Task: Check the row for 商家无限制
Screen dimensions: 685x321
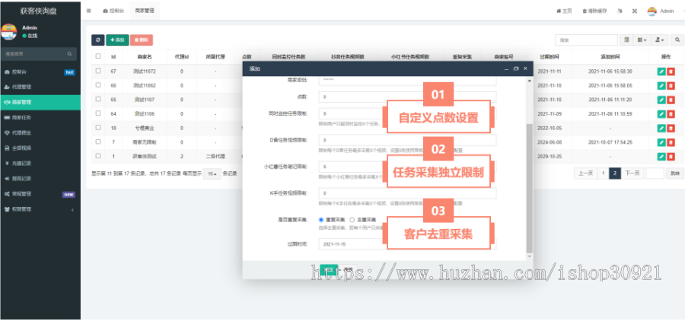Action: pyautogui.click(x=98, y=141)
